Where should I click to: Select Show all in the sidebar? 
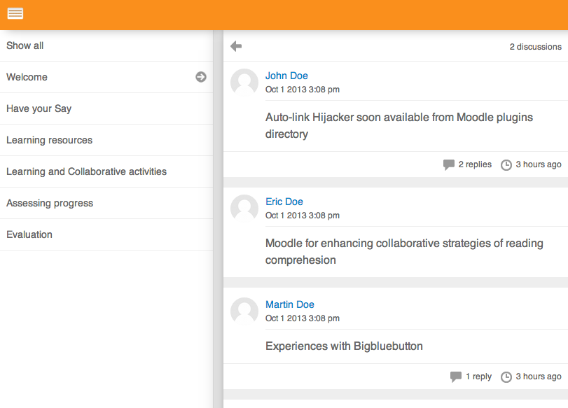pyautogui.click(x=106, y=45)
